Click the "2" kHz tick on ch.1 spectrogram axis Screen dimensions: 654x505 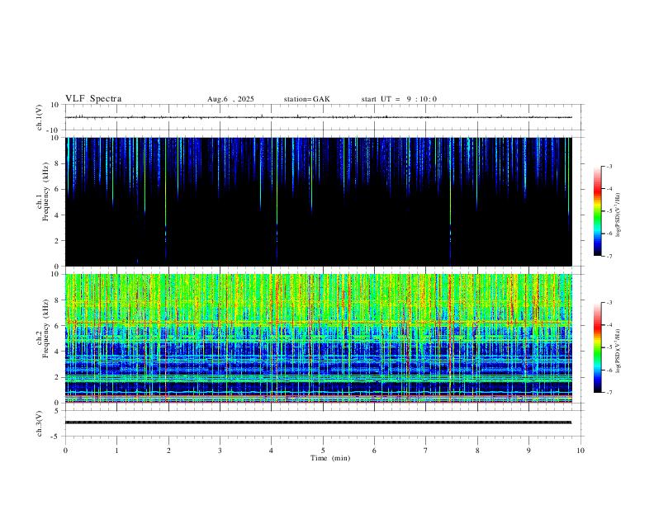[58, 241]
